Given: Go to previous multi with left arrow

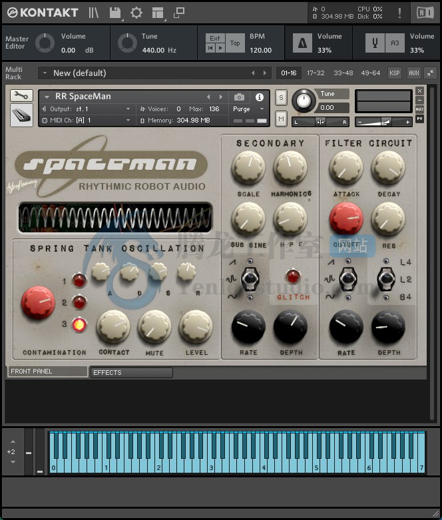Looking at the screenshot, I should (253, 73).
